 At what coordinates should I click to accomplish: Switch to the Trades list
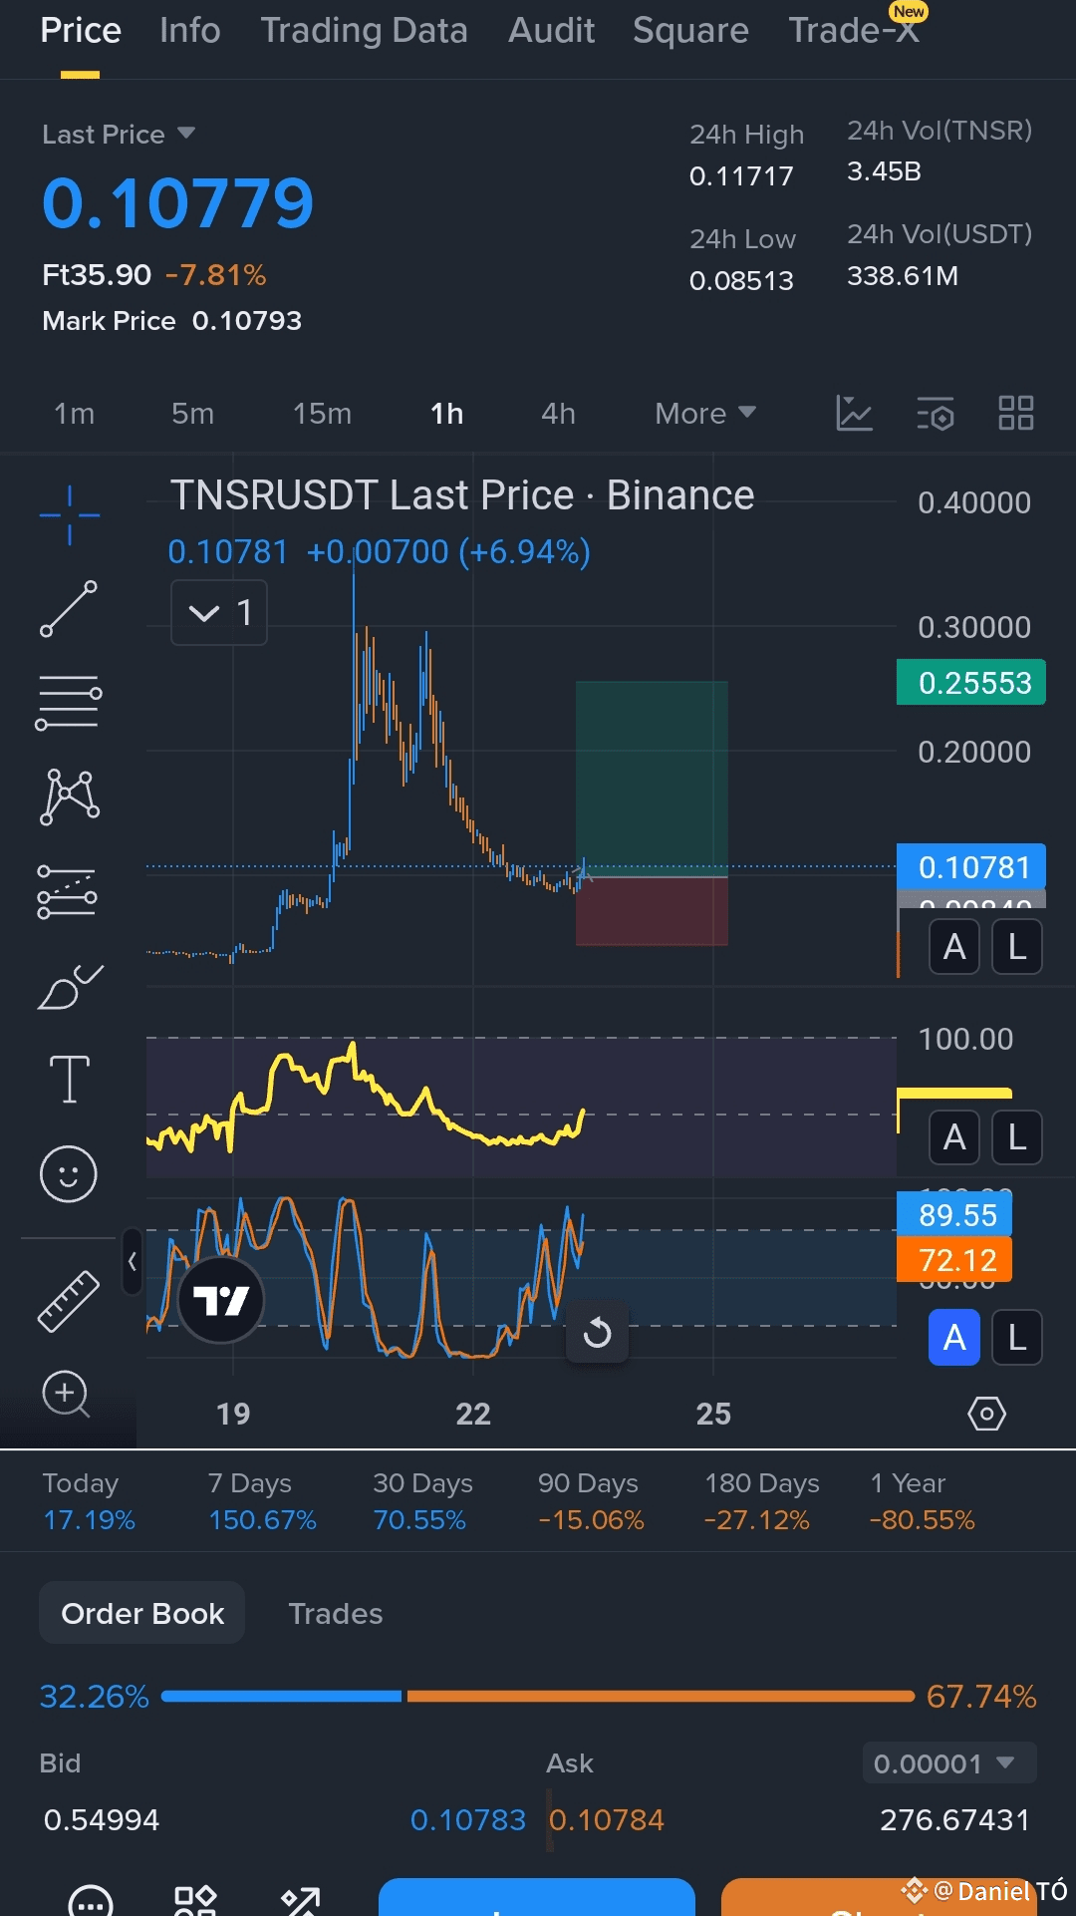[x=335, y=1613]
